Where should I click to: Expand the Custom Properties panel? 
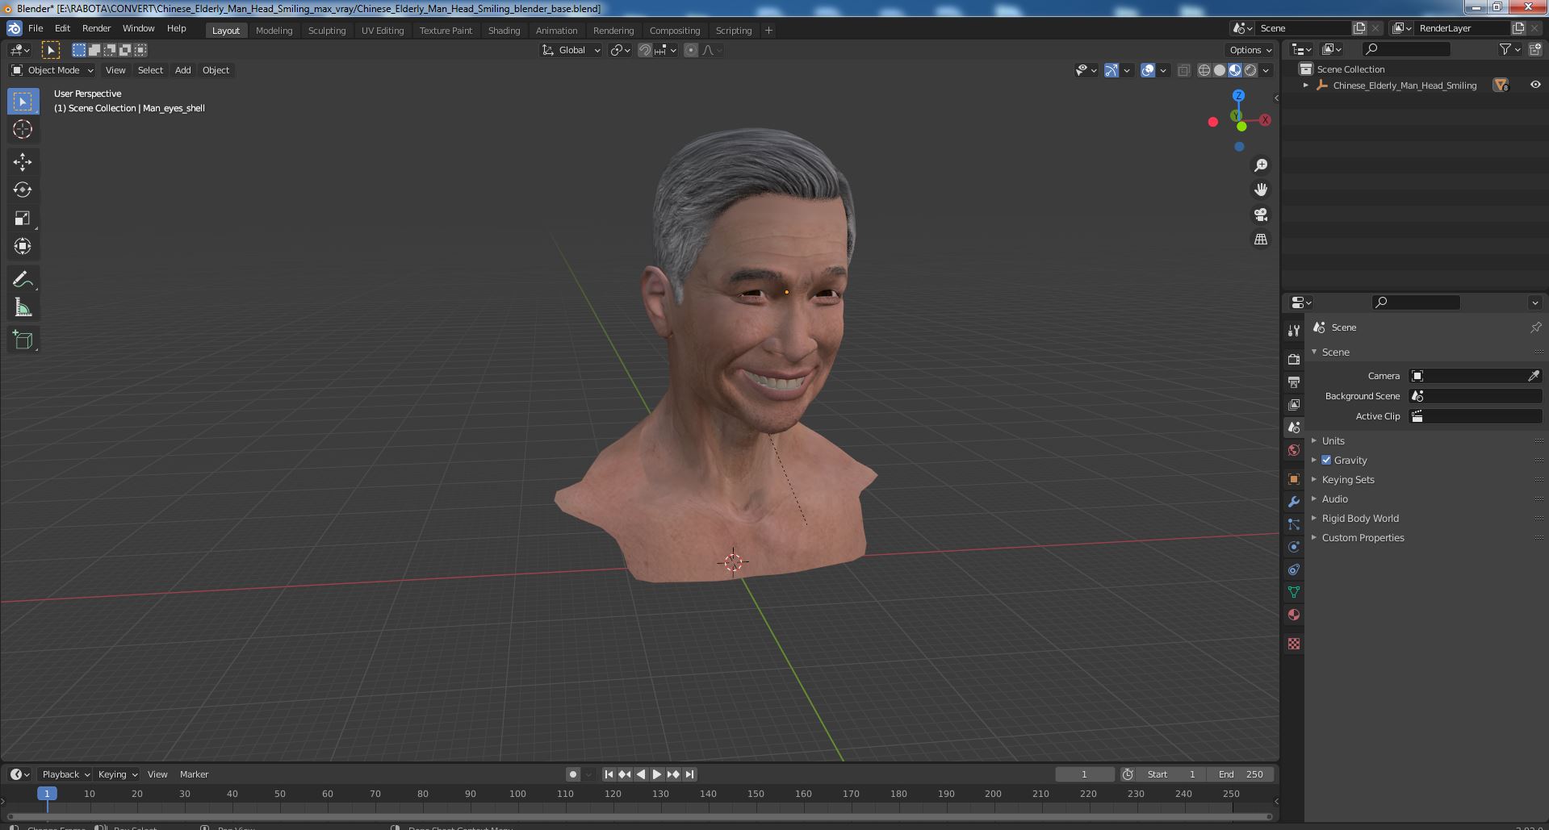coord(1363,537)
